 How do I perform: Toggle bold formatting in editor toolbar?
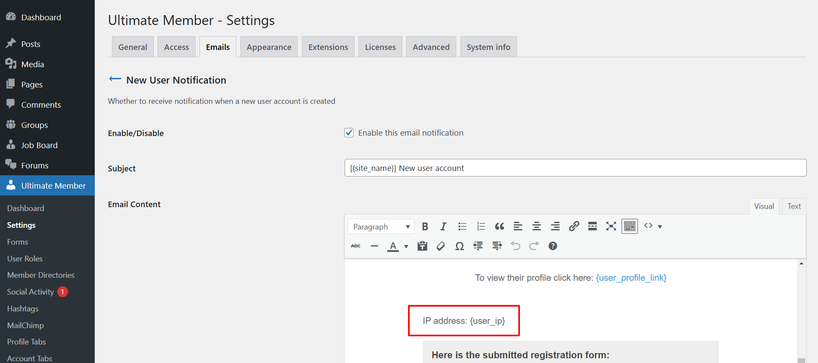(425, 226)
